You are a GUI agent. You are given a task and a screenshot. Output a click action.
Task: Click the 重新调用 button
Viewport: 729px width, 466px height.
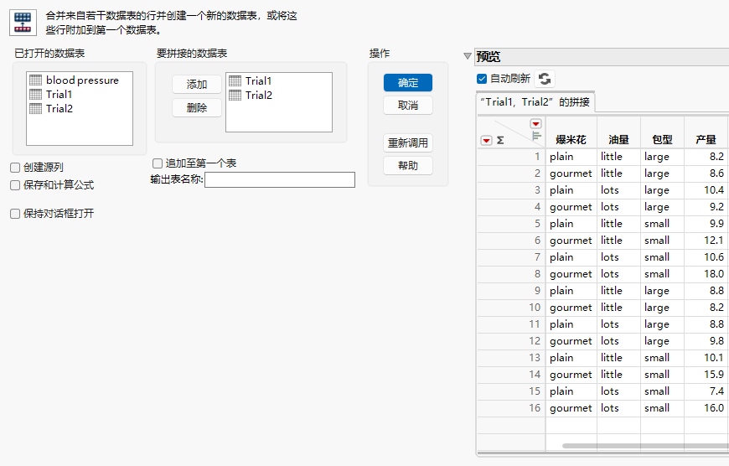click(408, 142)
